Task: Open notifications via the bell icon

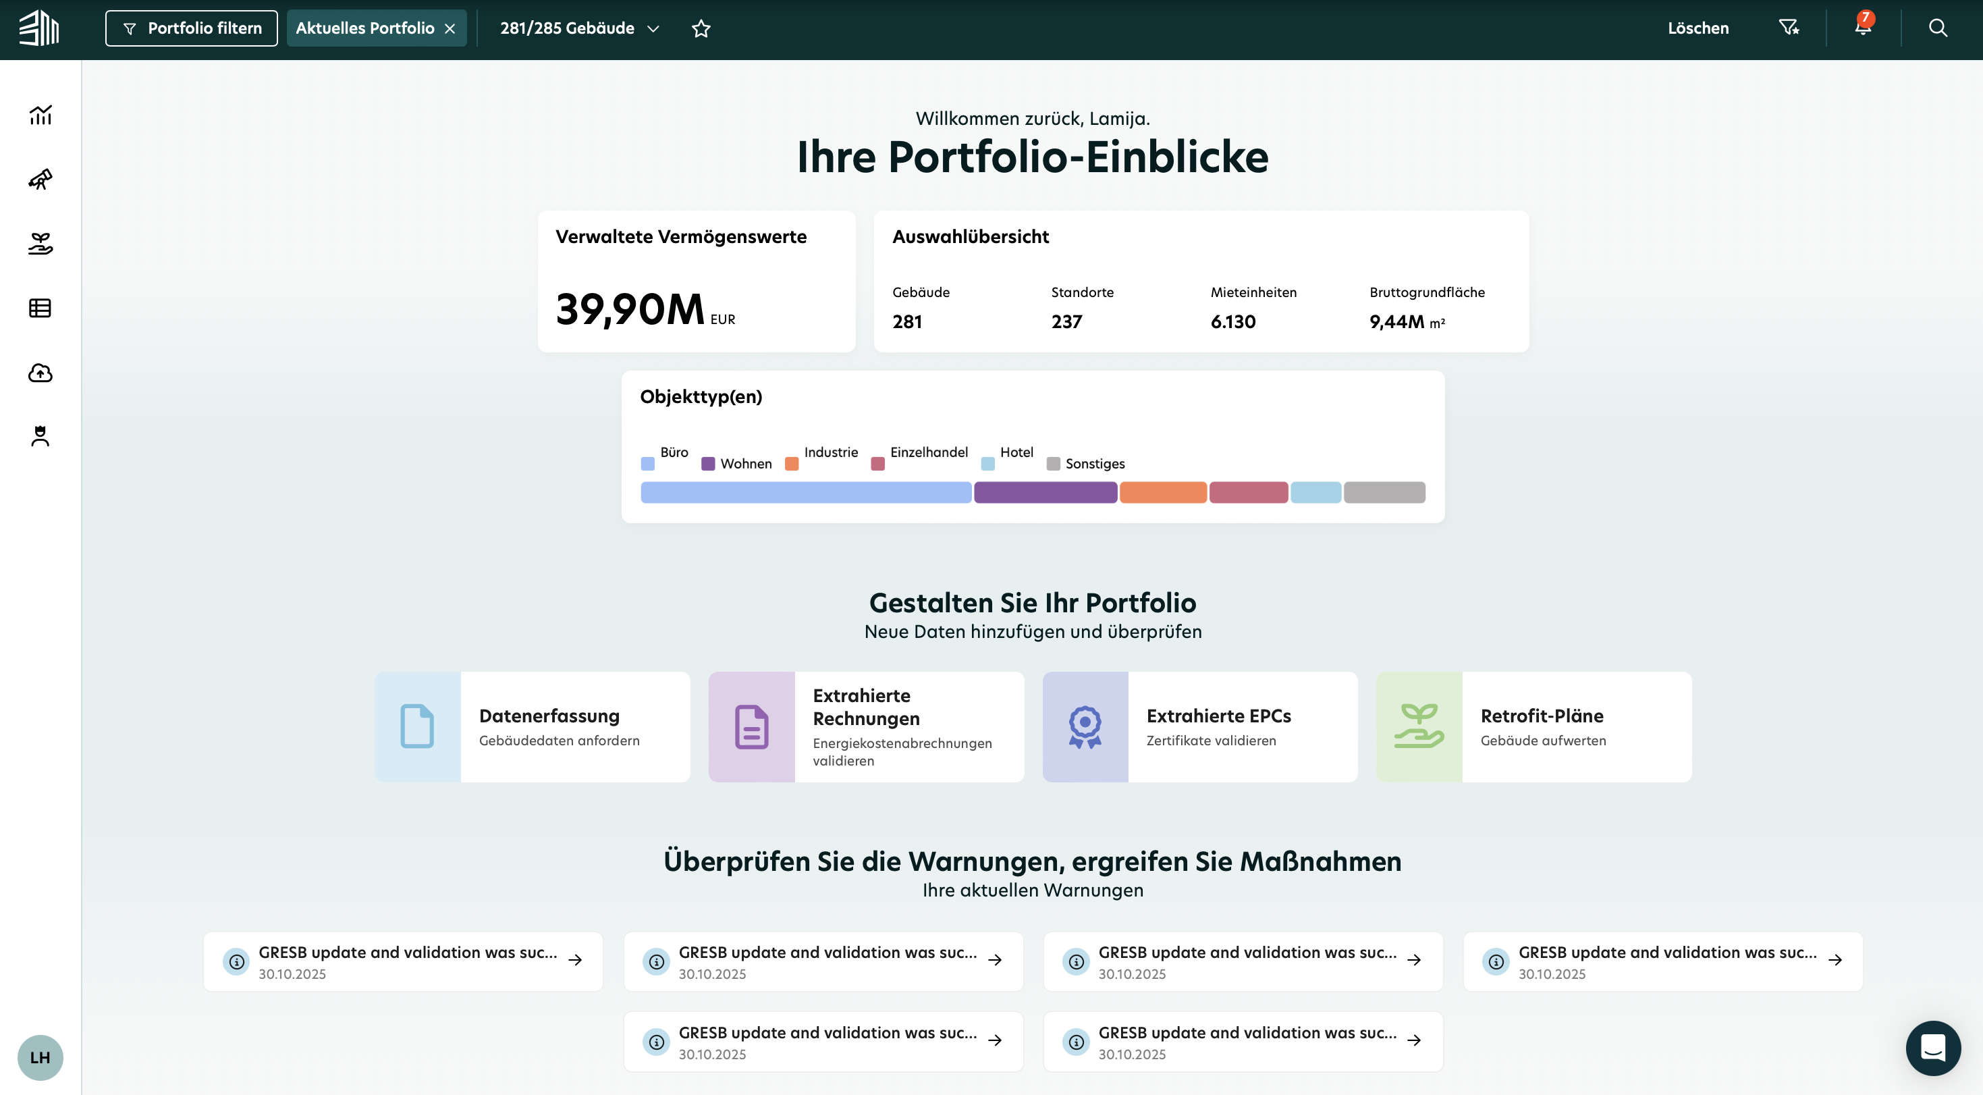Action: [x=1863, y=28]
